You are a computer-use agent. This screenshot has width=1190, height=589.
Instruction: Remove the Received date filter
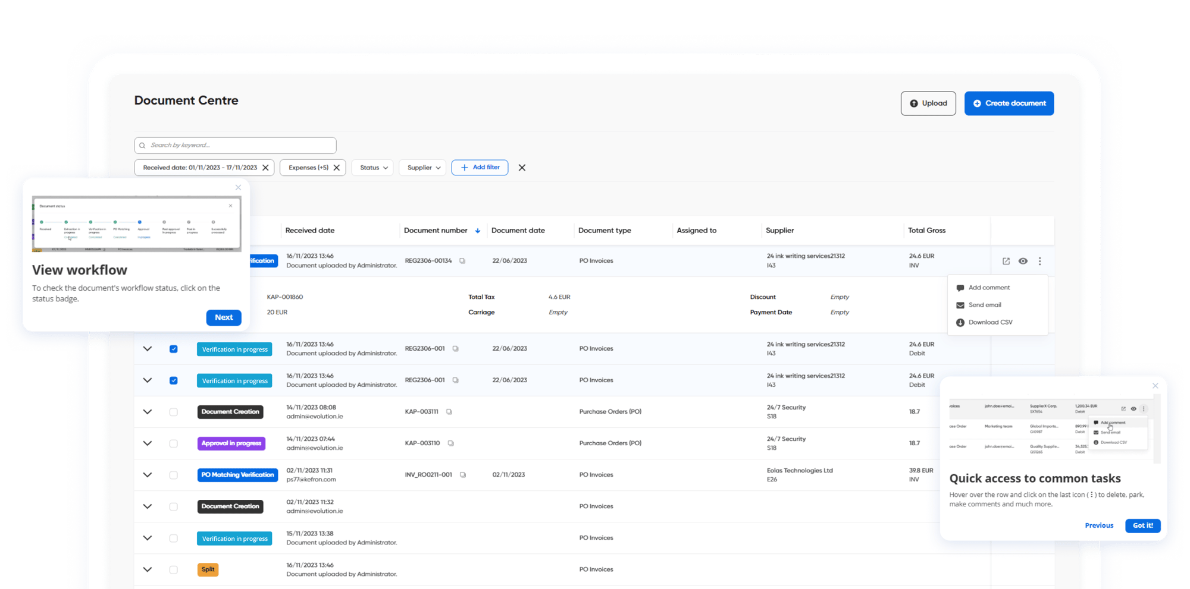click(265, 168)
